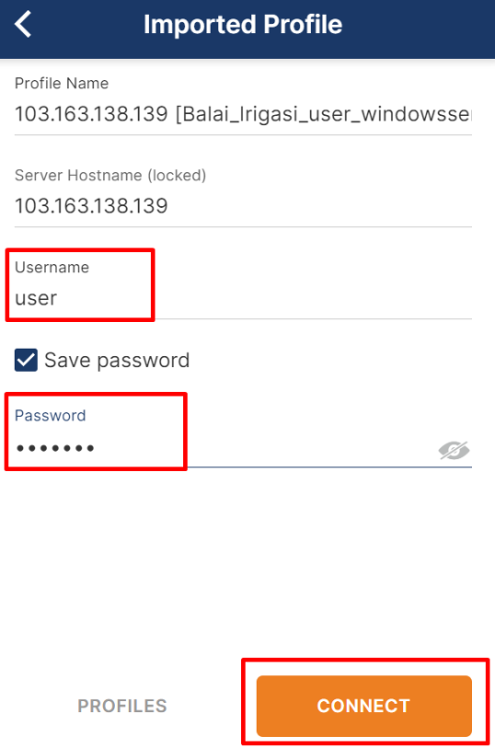Go back using the header arrow
The height and width of the screenshot is (748, 495).
point(23,24)
